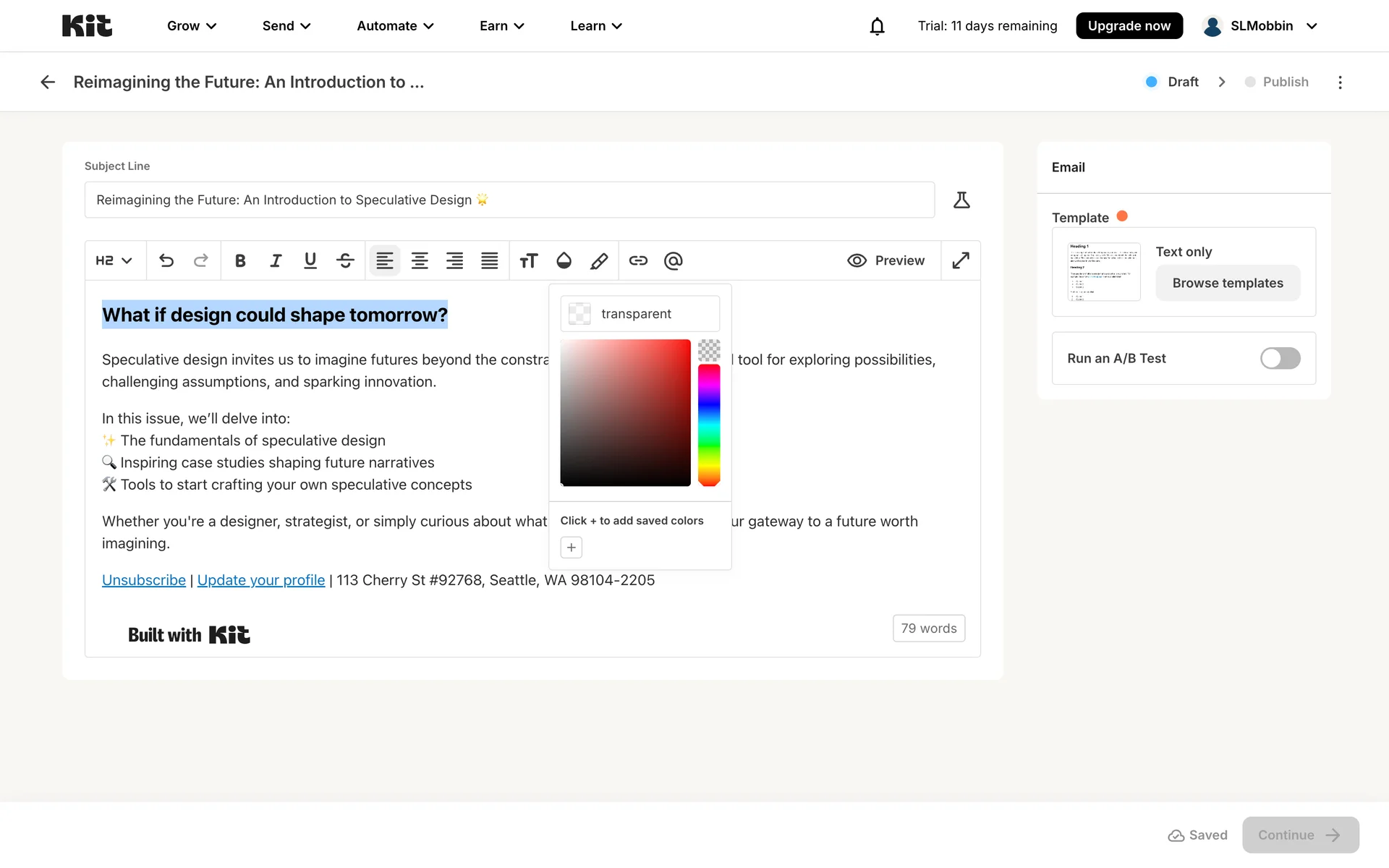Click the Upgrade now button
The width and height of the screenshot is (1389, 868).
(1129, 26)
